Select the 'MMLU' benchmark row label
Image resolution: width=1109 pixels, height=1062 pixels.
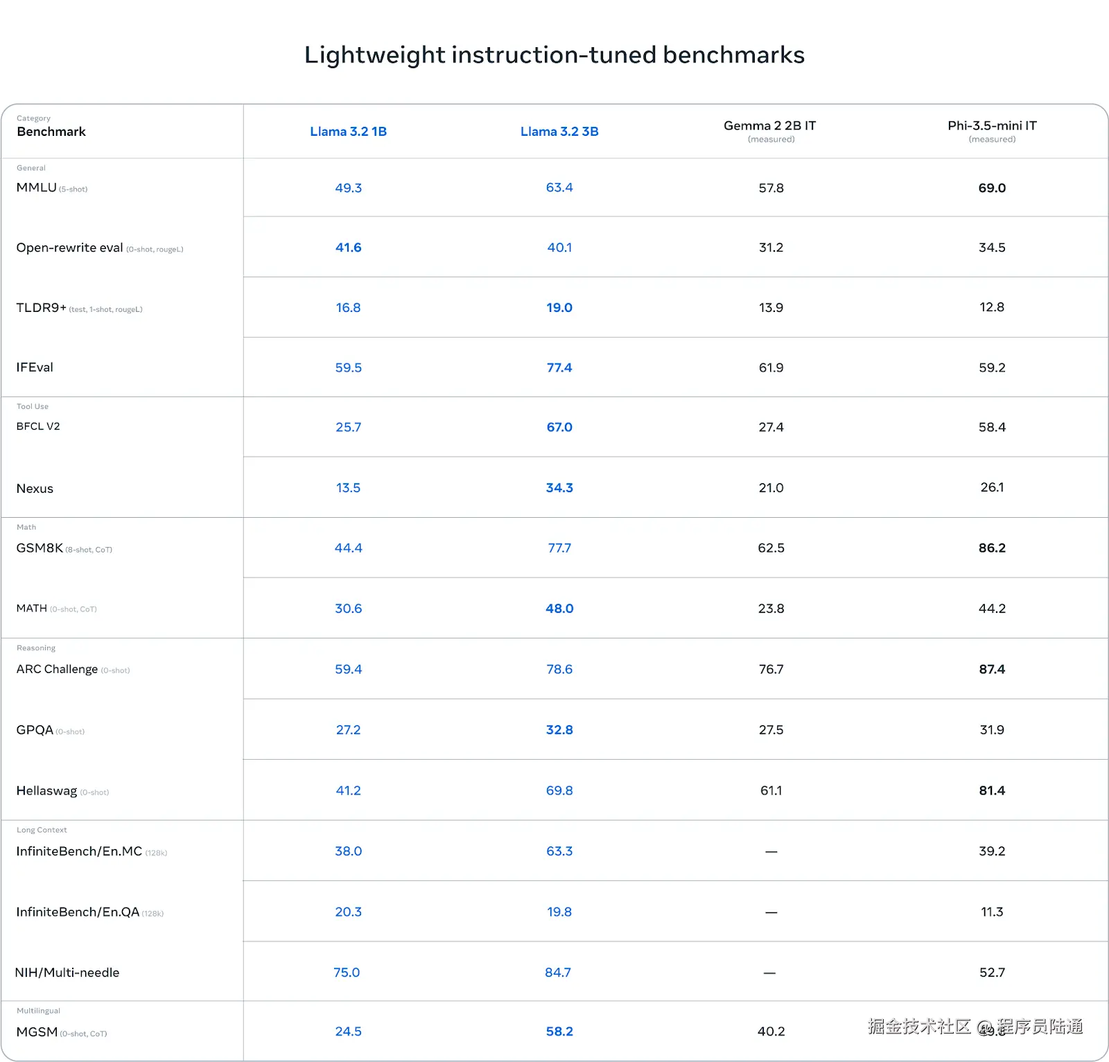pyautogui.click(x=37, y=188)
